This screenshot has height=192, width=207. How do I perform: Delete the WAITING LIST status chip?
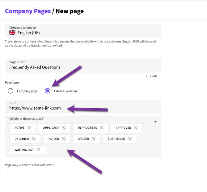[38, 150]
